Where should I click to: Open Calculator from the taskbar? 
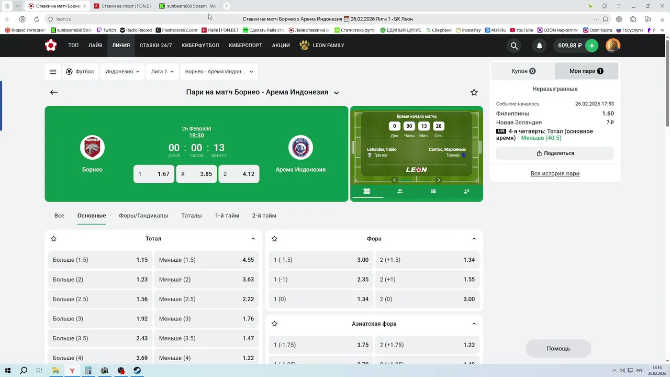(x=88, y=370)
